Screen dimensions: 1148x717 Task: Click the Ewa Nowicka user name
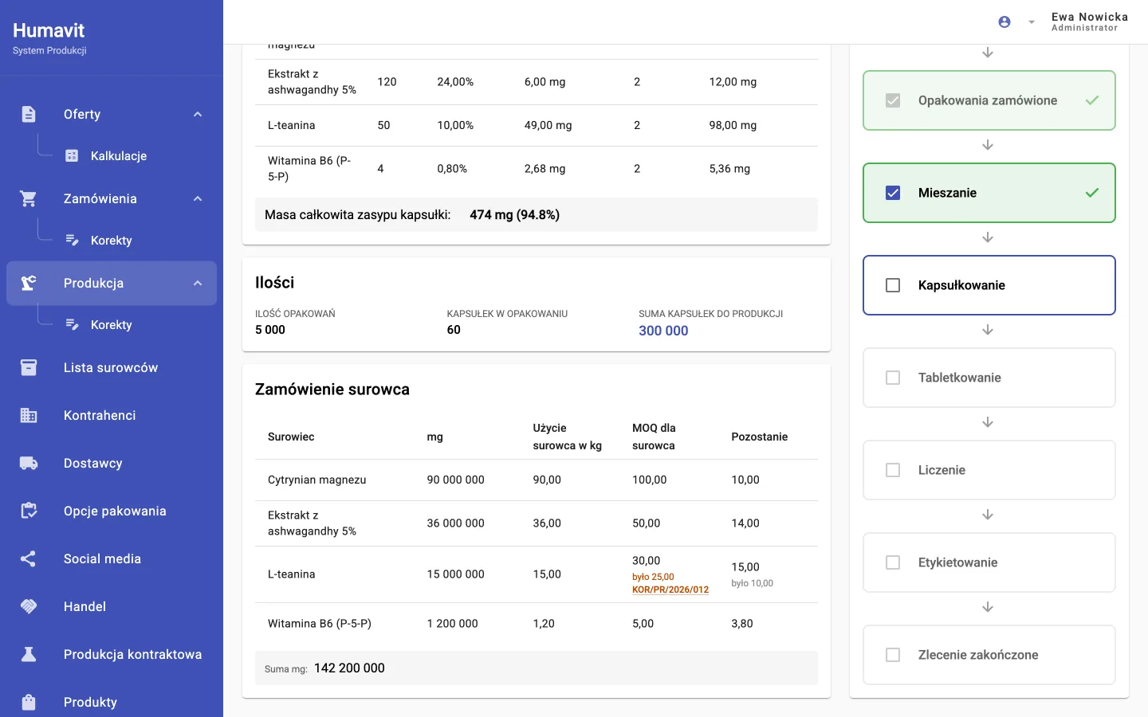point(1090,17)
